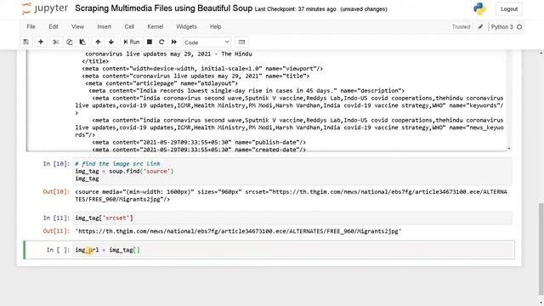Move the selected cell down

[111, 42]
